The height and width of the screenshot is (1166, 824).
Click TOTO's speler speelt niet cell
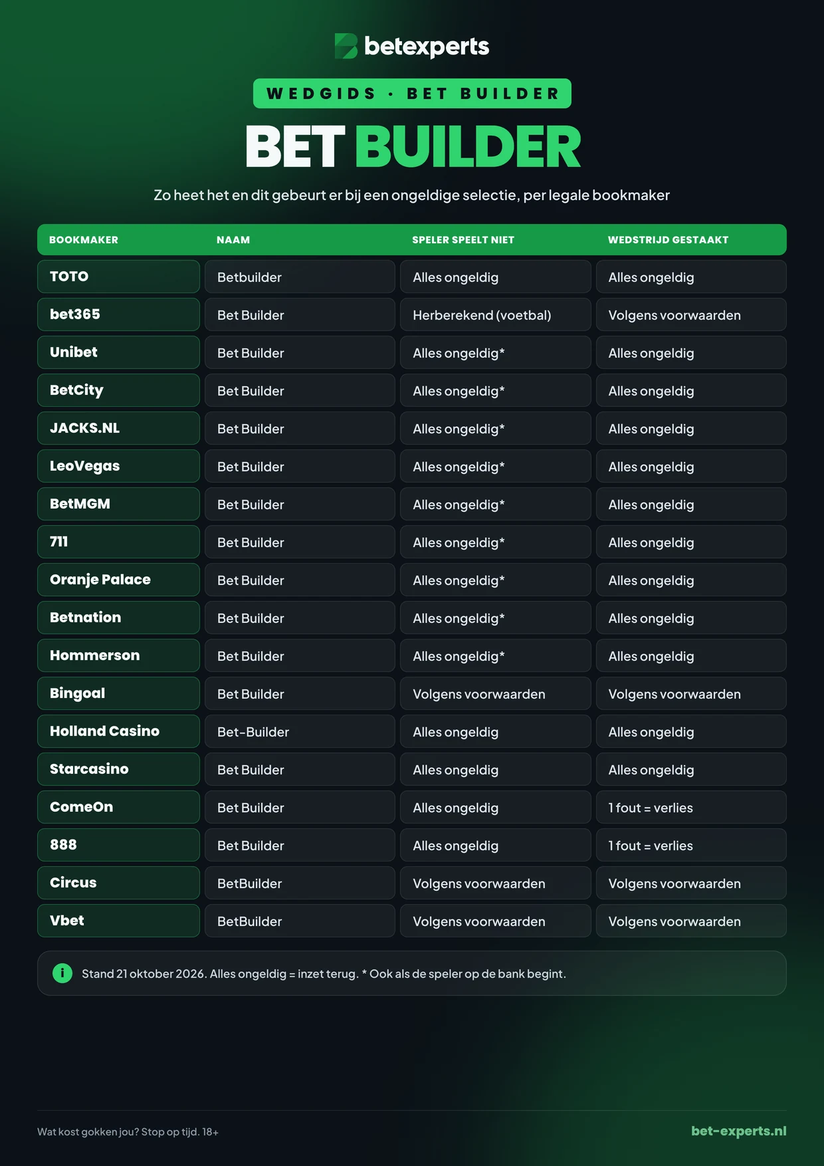495,277
